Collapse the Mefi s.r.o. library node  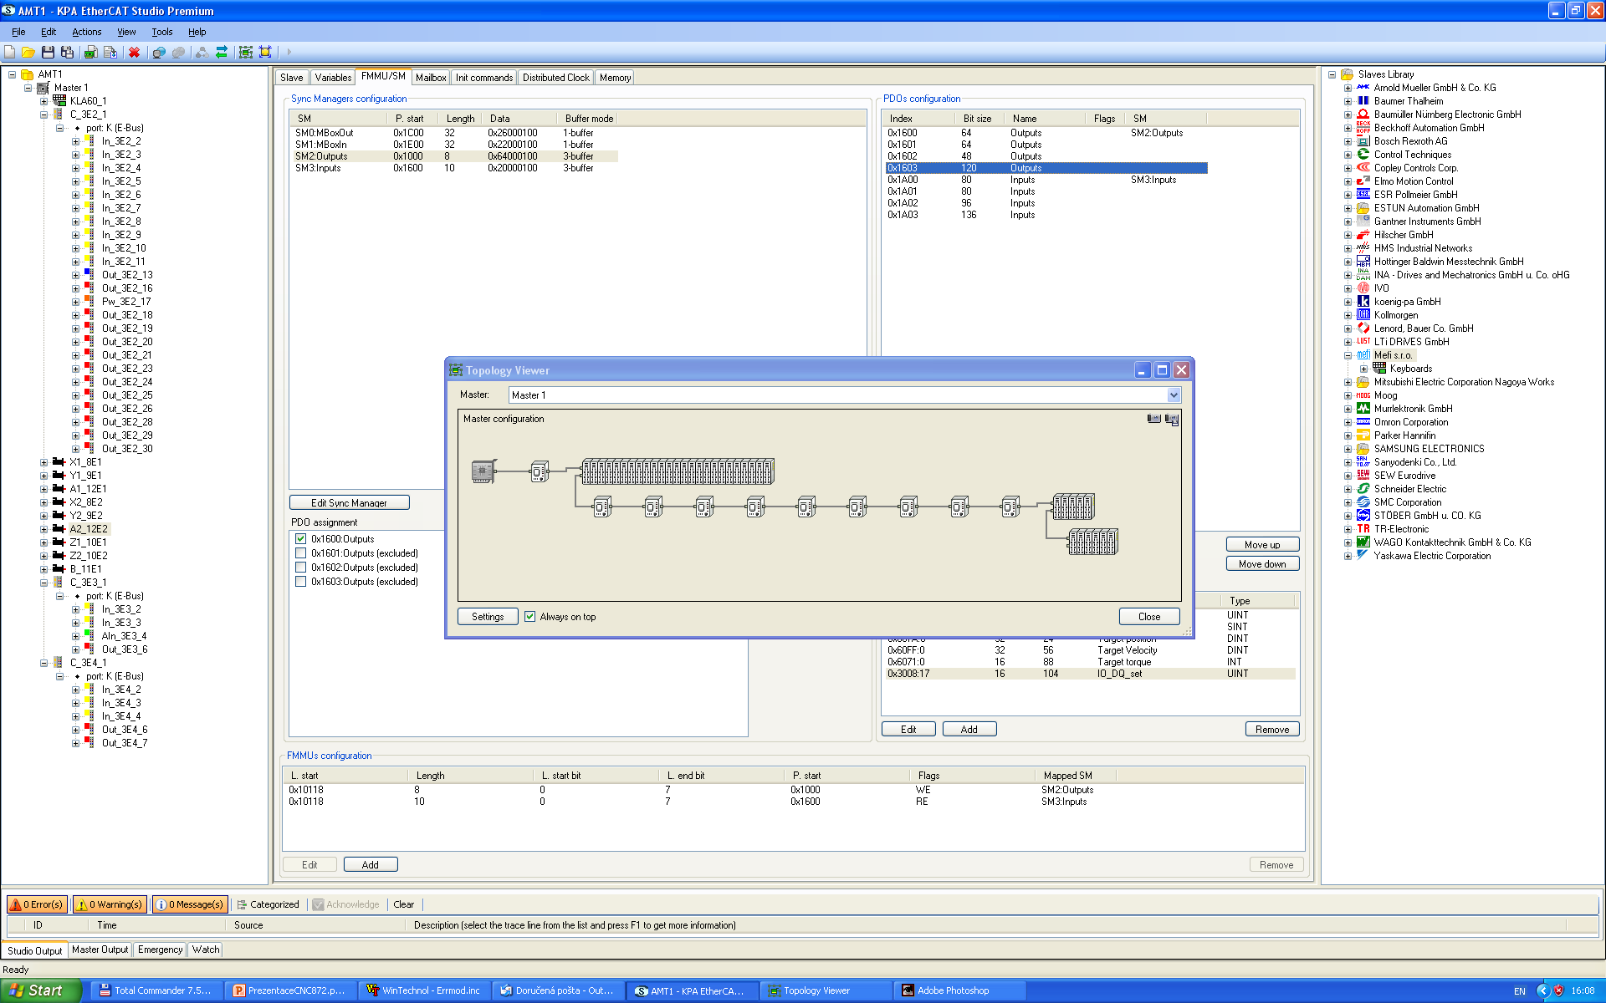1348,355
